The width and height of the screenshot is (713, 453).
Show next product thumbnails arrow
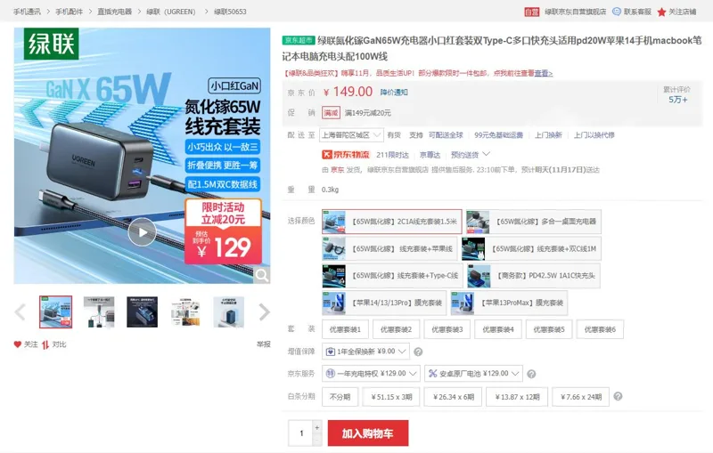(x=264, y=311)
